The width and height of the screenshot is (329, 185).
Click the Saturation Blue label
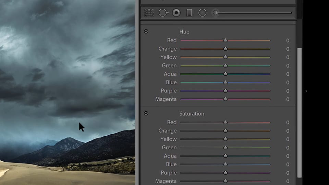(x=171, y=164)
